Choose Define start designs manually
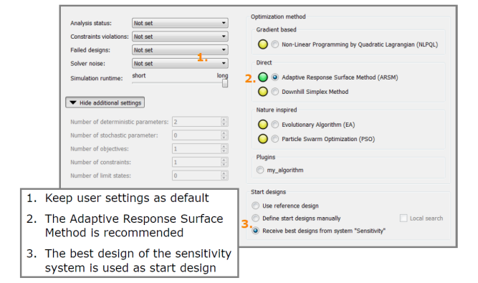Image resolution: width=478 pixels, height=283 pixels. [255, 218]
